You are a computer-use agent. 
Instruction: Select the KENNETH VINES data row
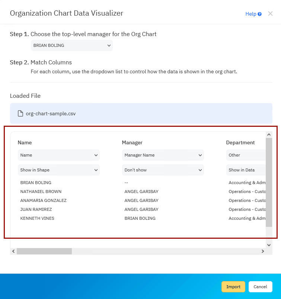[x=37, y=218]
